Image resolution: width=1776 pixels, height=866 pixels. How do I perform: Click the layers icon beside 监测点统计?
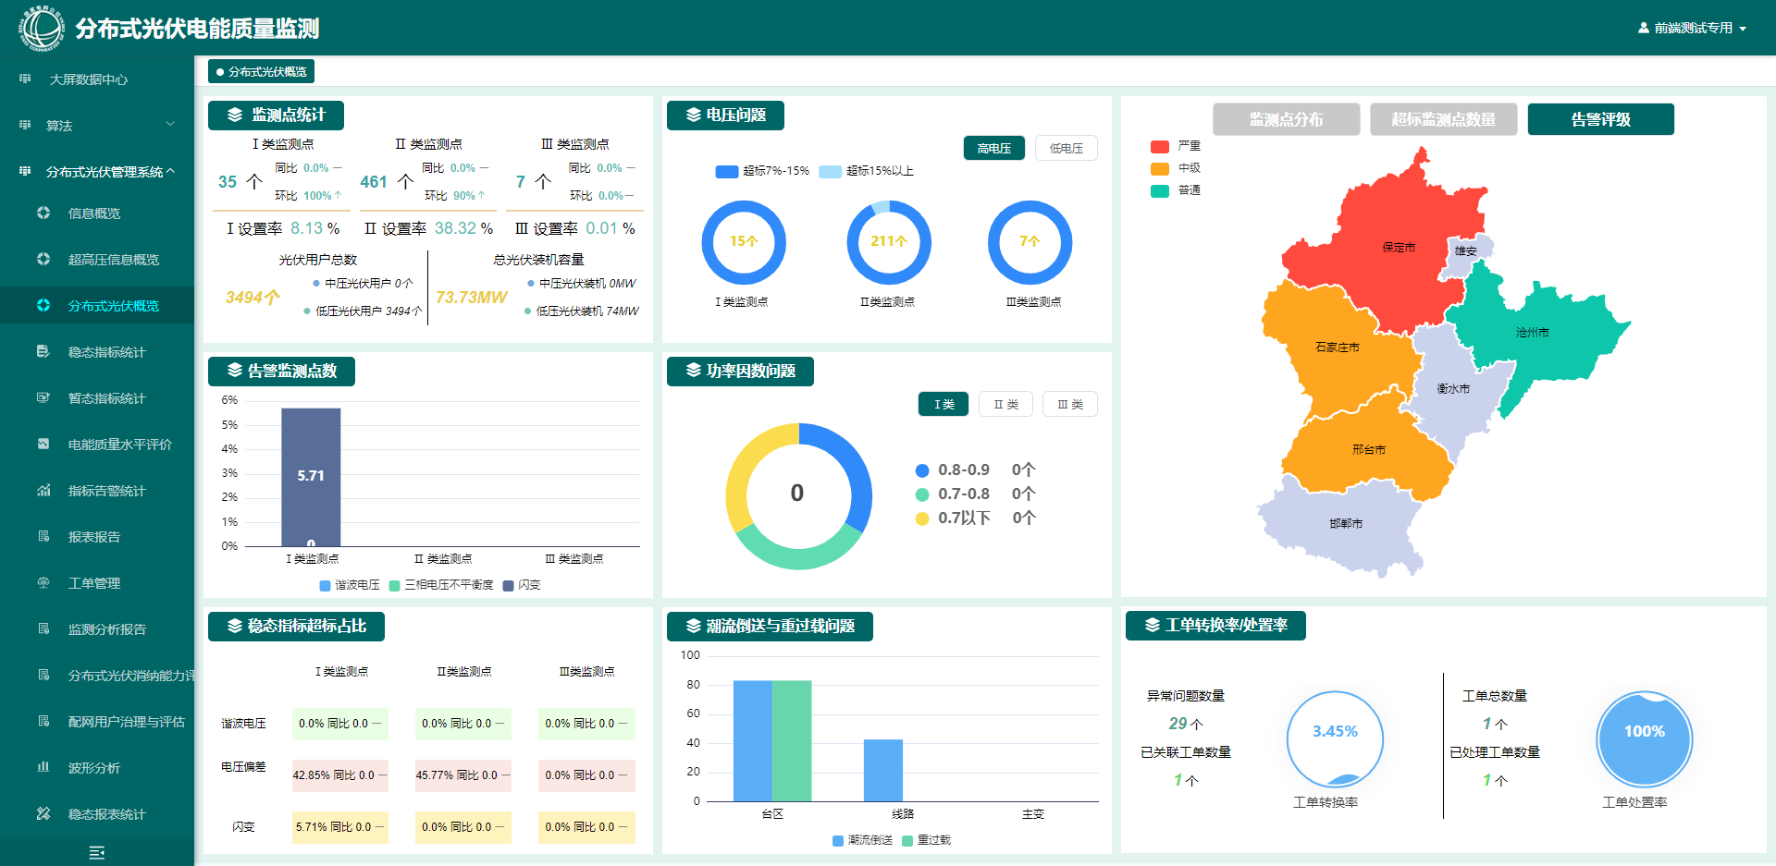(235, 116)
